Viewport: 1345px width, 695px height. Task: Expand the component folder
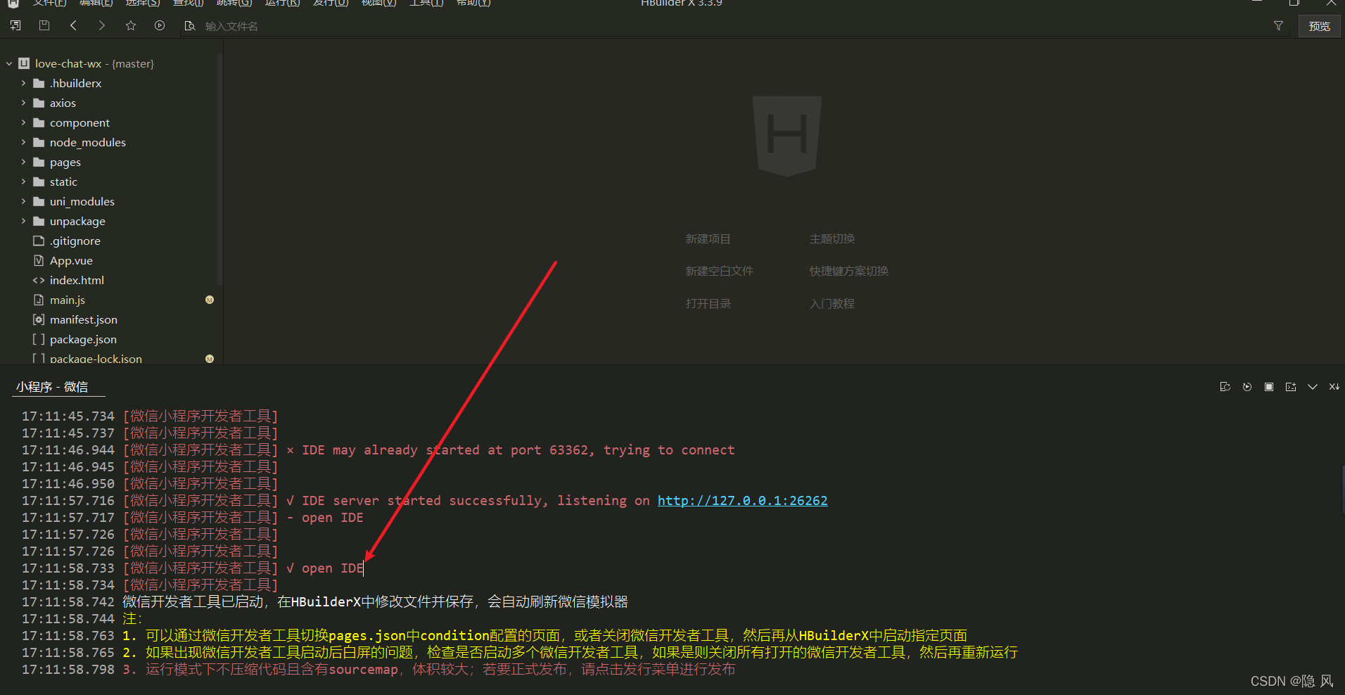[23, 122]
